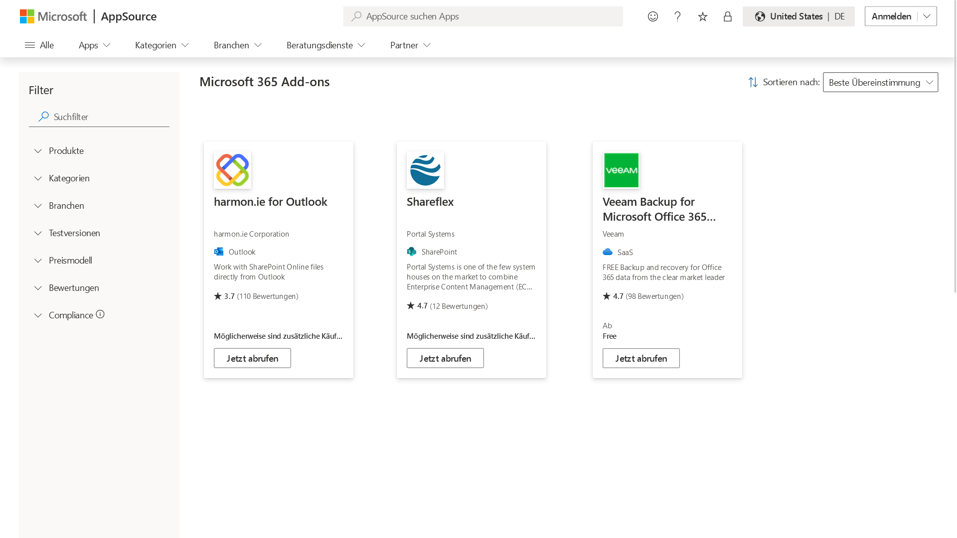This screenshot has height=538, width=957.
Task: Open the Apps menu
Action: [95, 45]
